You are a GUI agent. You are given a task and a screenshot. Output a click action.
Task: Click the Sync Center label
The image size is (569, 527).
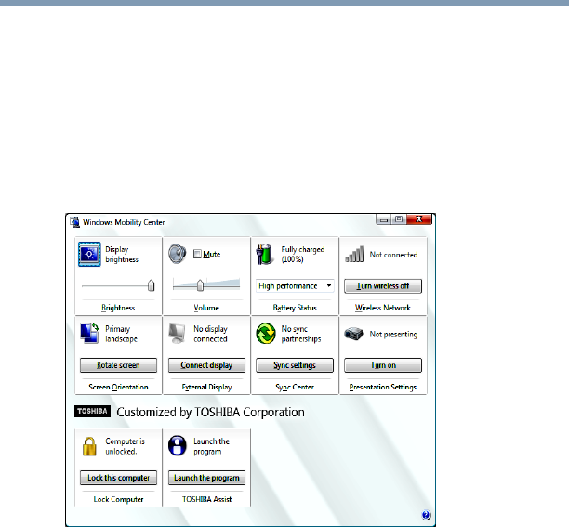click(295, 388)
